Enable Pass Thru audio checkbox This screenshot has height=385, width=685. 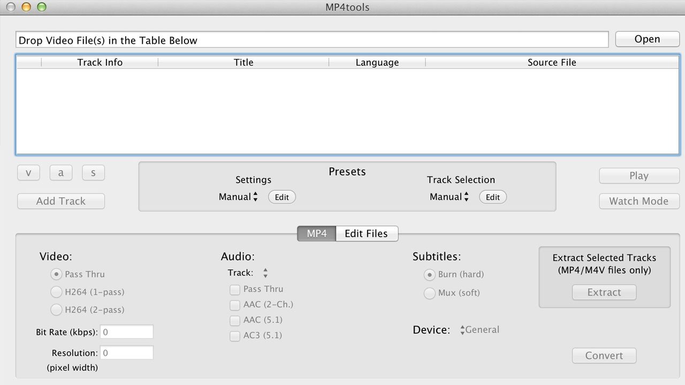click(234, 289)
